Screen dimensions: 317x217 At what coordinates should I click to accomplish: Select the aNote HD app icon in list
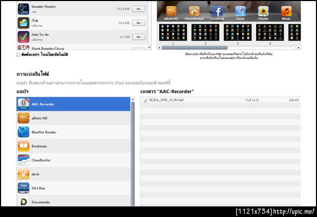click(x=23, y=118)
